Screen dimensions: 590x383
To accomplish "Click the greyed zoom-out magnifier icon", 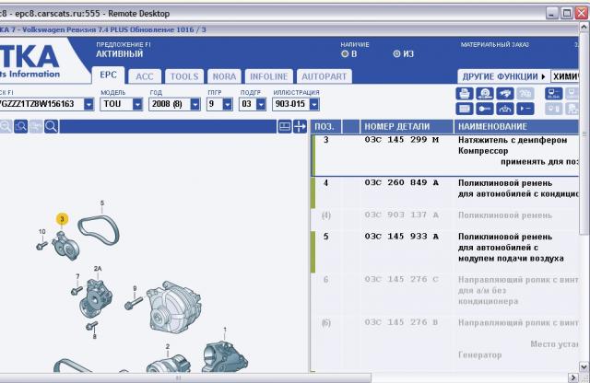I will [6, 127].
